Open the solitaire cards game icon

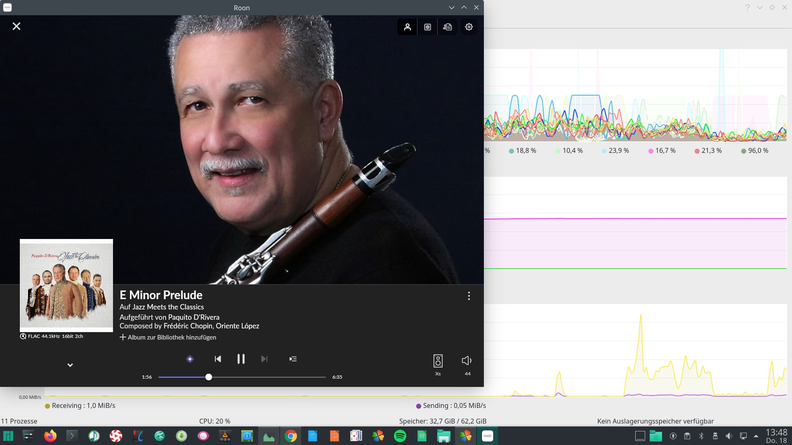coord(356,436)
